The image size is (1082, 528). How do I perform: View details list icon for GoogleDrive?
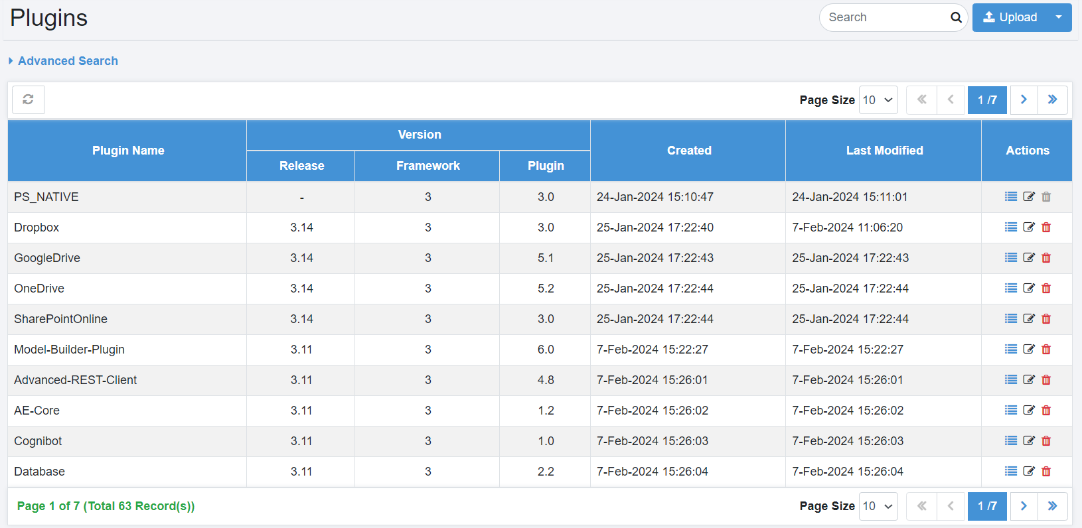pyautogui.click(x=1011, y=257)
